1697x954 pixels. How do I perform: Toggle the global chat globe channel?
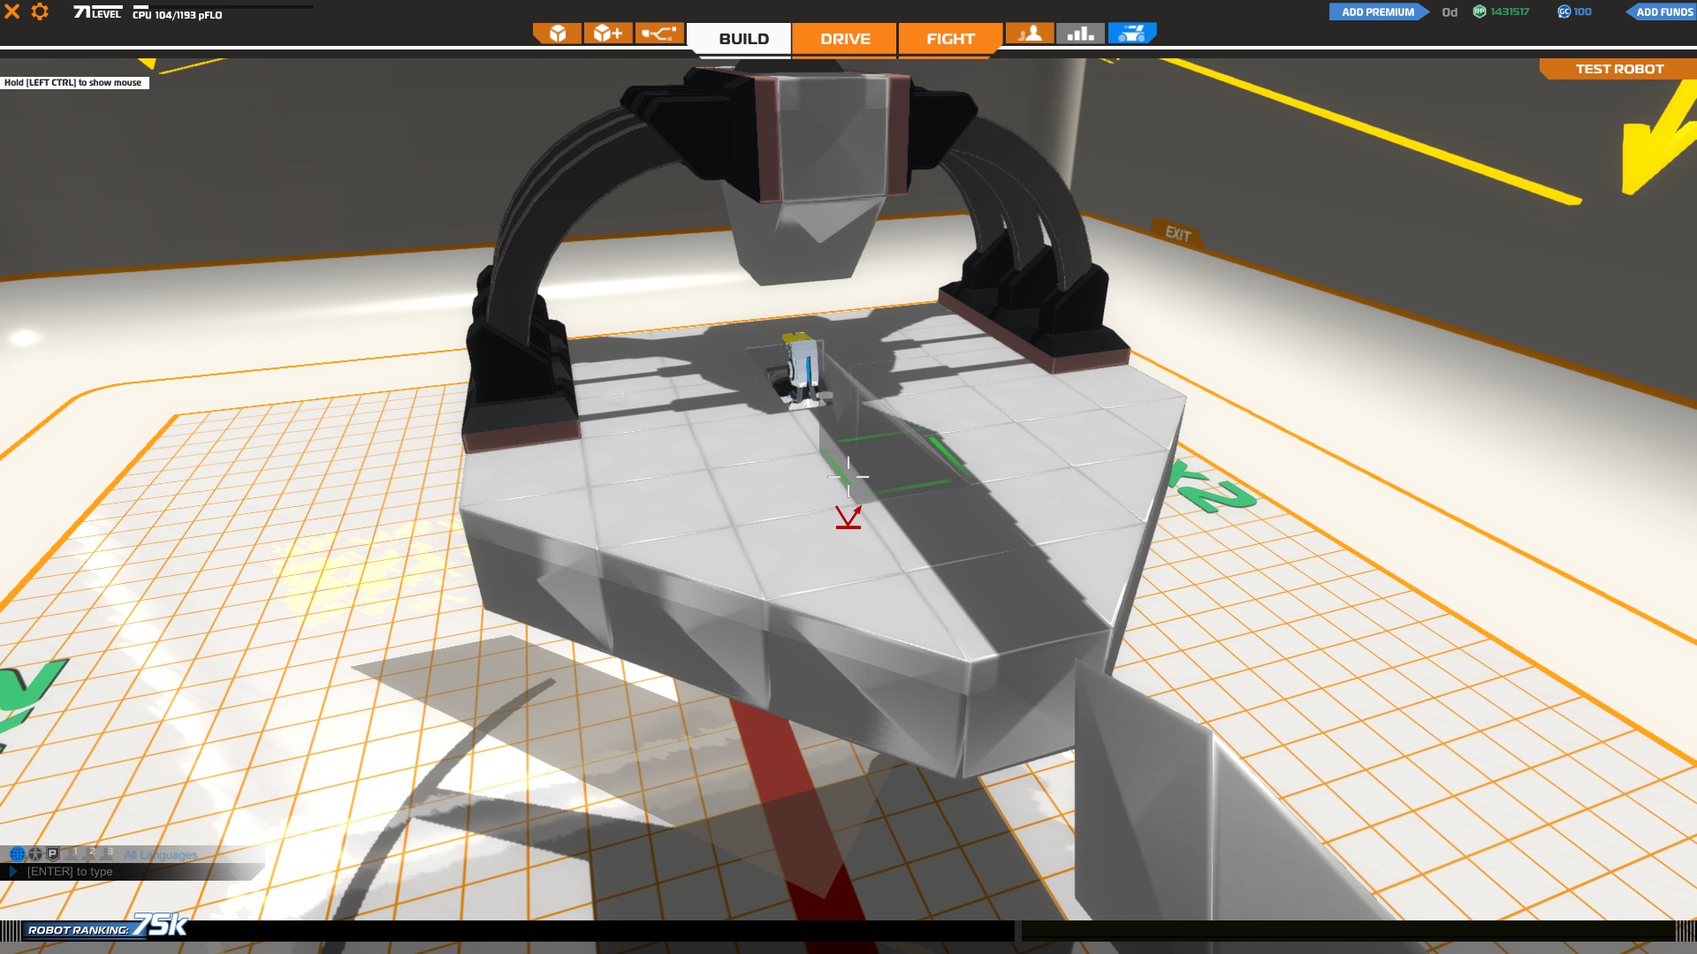(17, 854)
